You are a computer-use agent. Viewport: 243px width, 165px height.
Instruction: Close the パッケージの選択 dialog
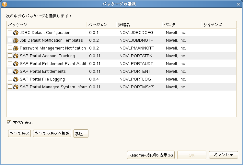tap(238, 4)
